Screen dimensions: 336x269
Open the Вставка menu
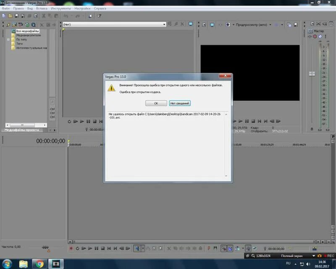click(42, 8)
